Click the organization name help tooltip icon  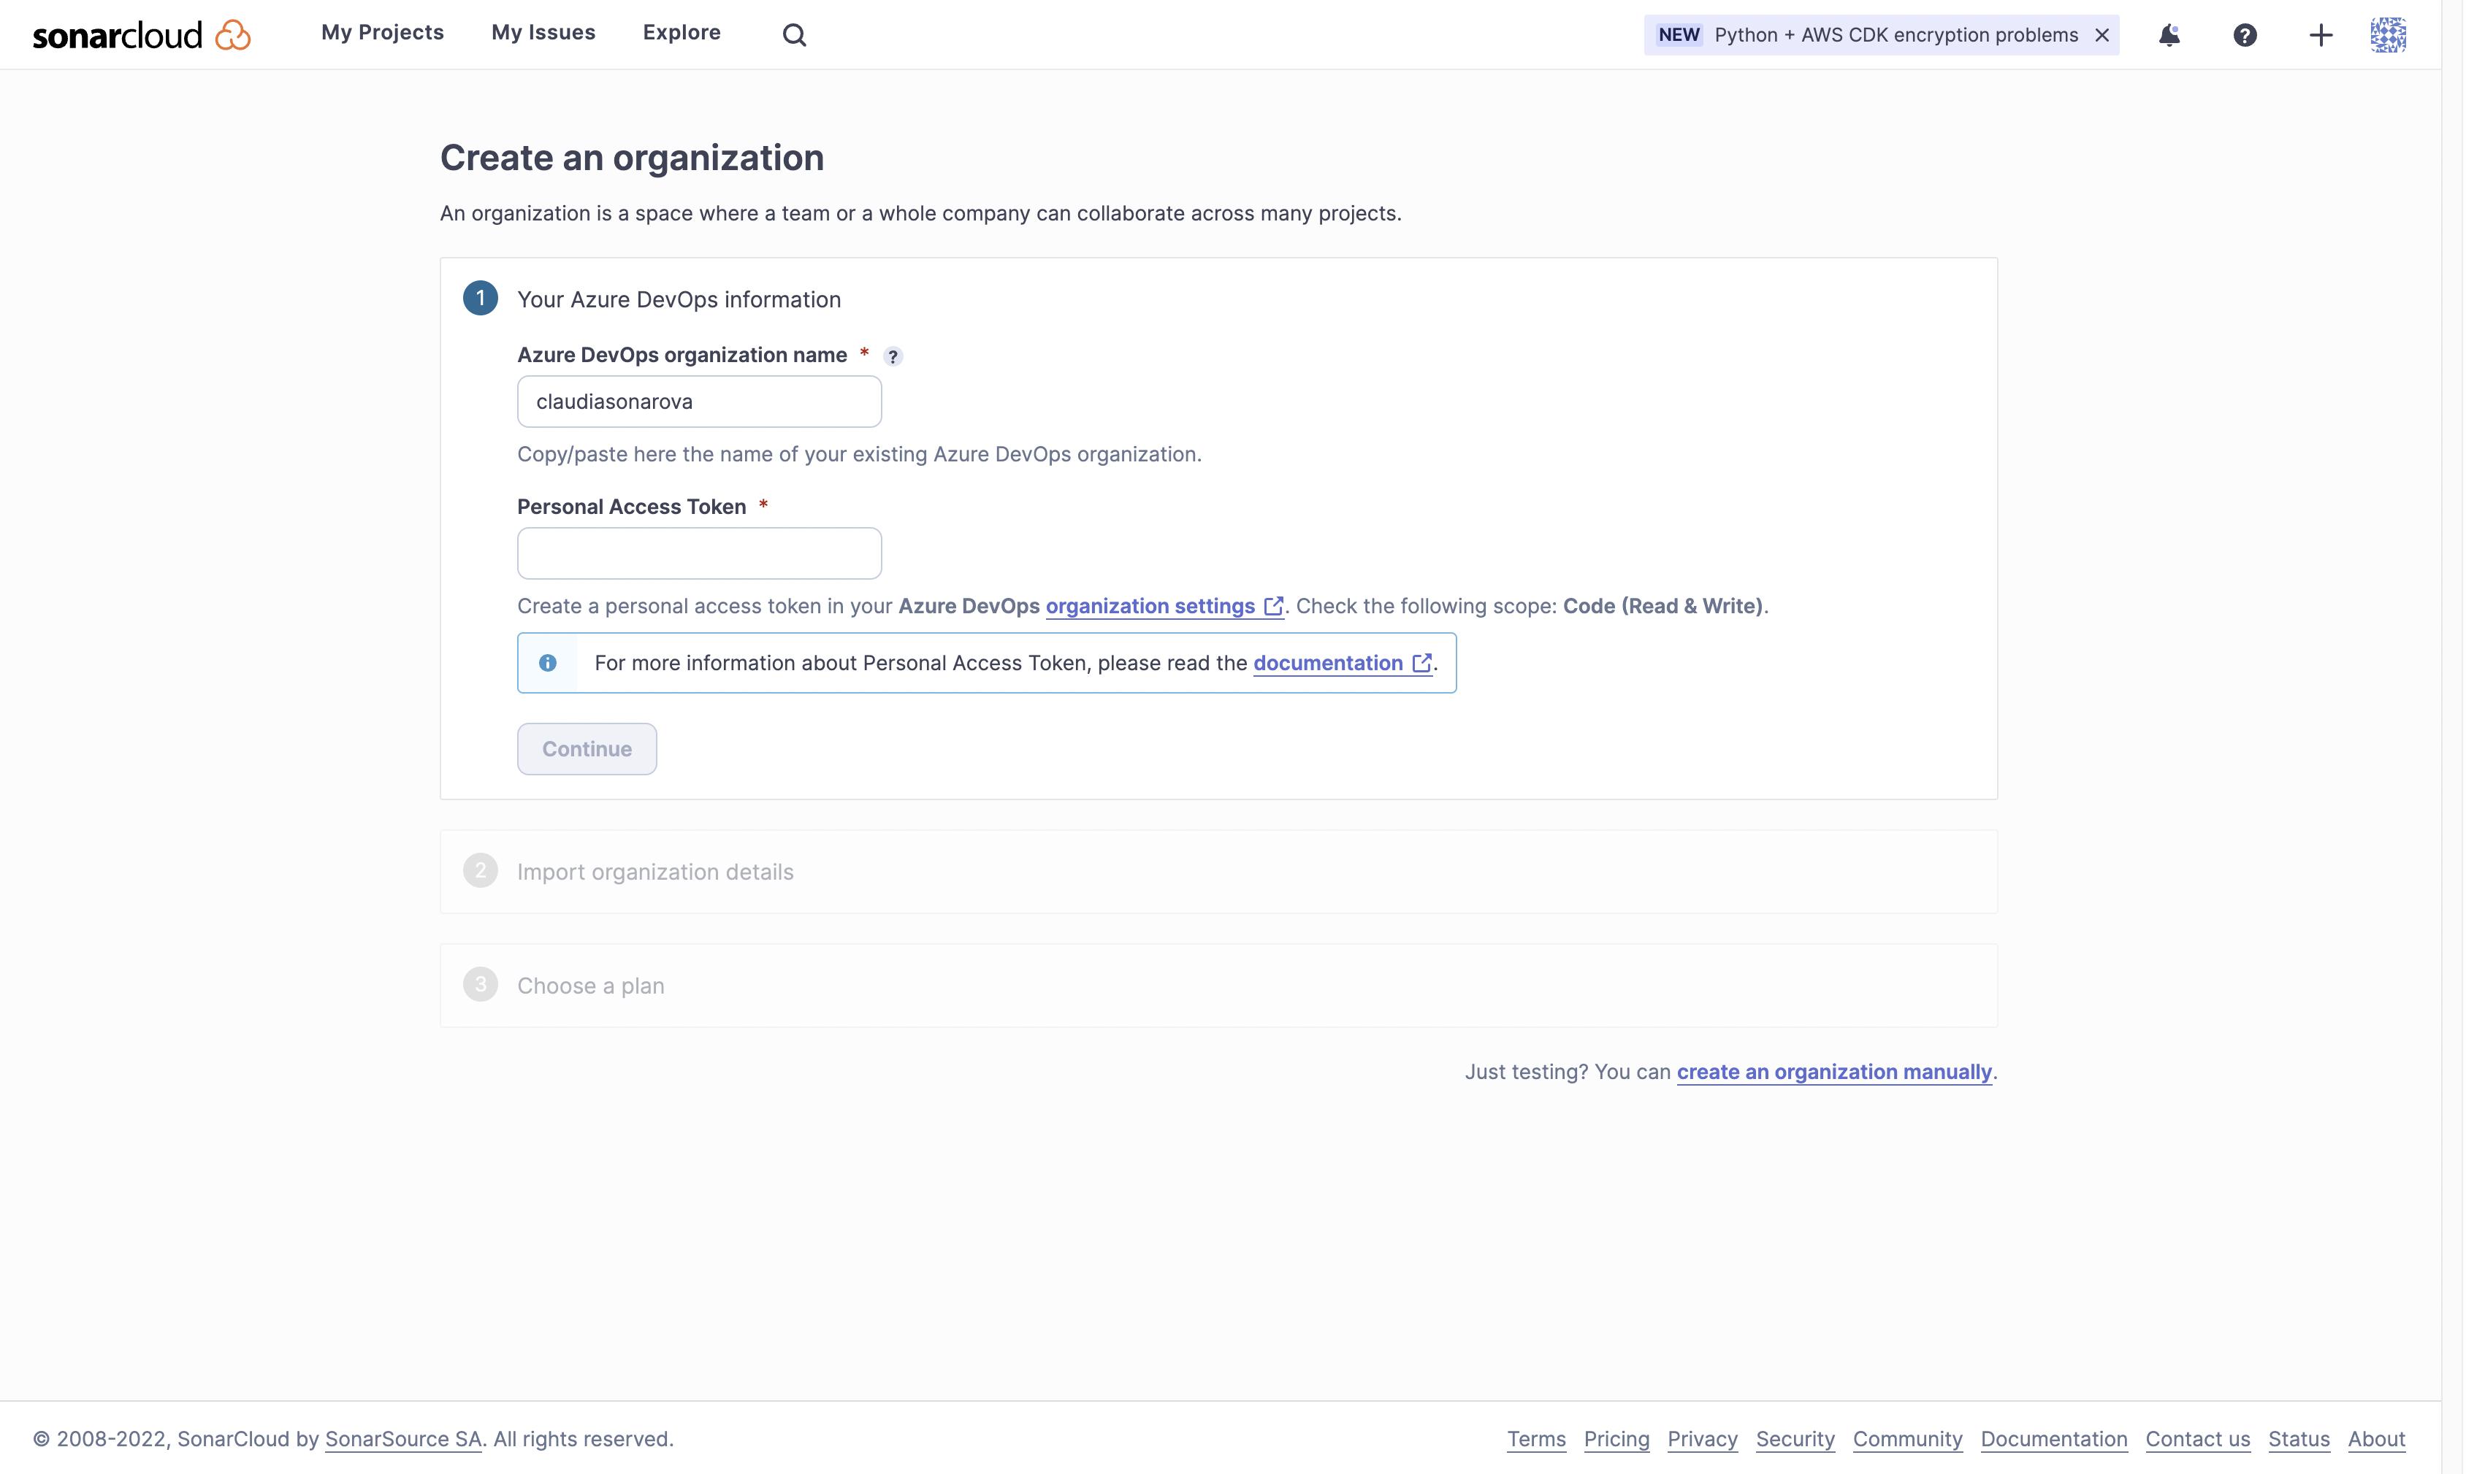[892, 356]
